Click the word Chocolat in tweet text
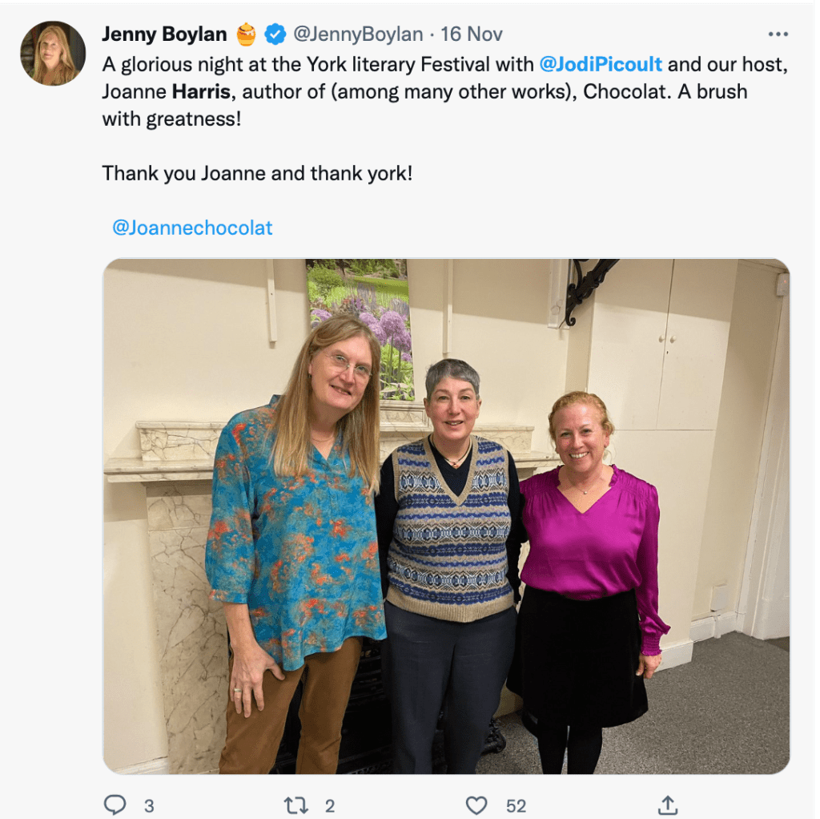This screenshot has width=820, height=819. (624, 92)
